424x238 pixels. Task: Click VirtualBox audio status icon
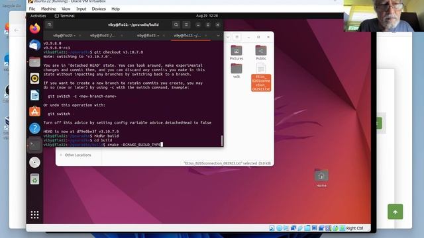click(x=286, y=228)
